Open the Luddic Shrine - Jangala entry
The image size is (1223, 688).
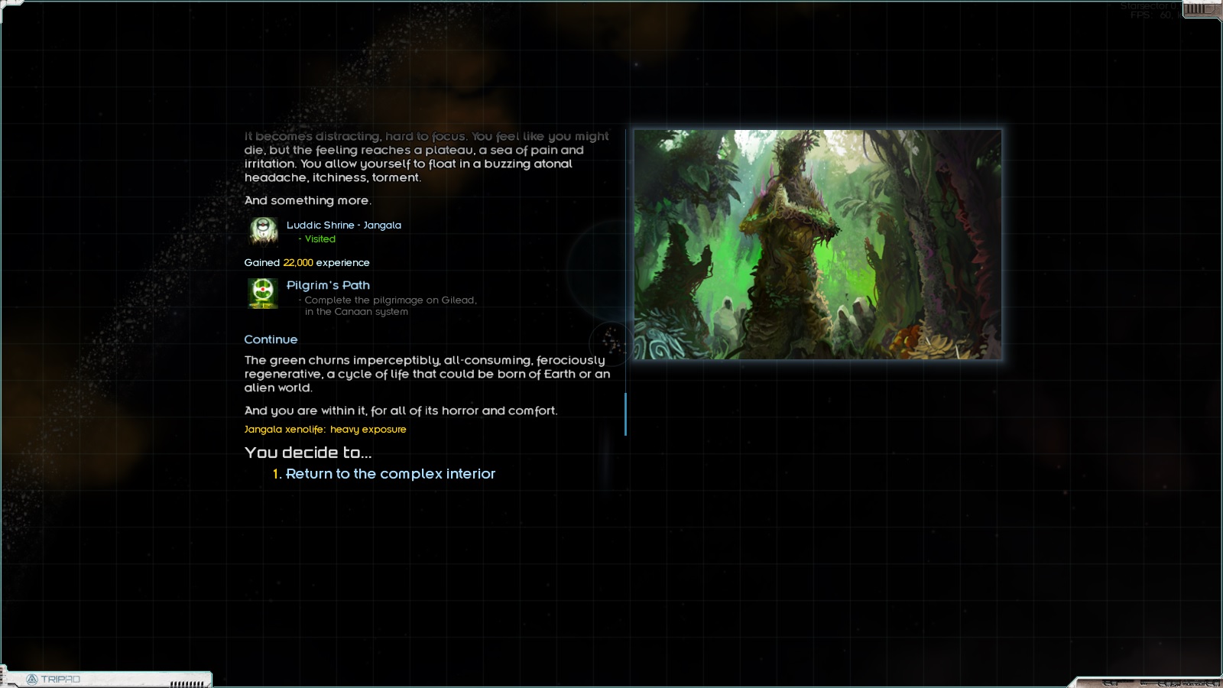point(343,226)
